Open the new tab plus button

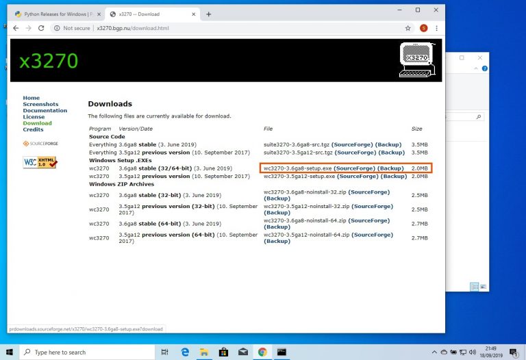pyautogui.click(x=209, y=14)
